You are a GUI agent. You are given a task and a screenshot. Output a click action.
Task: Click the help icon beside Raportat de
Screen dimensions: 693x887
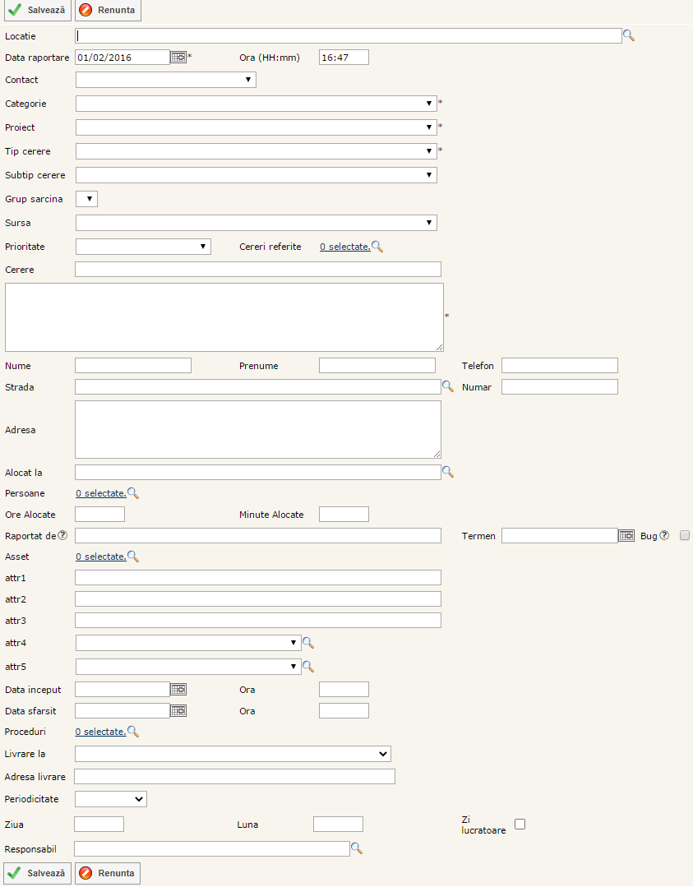(x=62, y=536)
